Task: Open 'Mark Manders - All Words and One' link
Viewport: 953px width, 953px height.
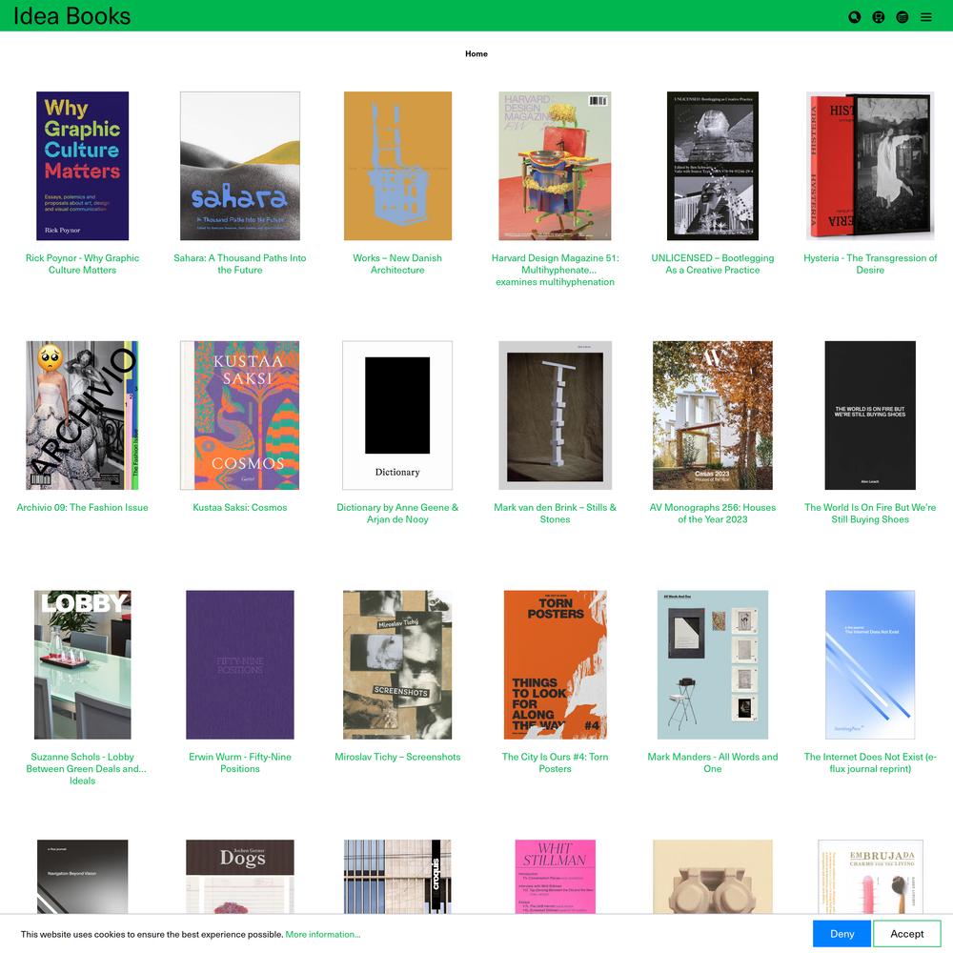Action: 713,762
